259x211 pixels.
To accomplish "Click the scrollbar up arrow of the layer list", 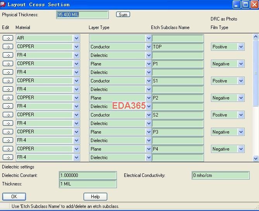I will [x=256, y=36].
